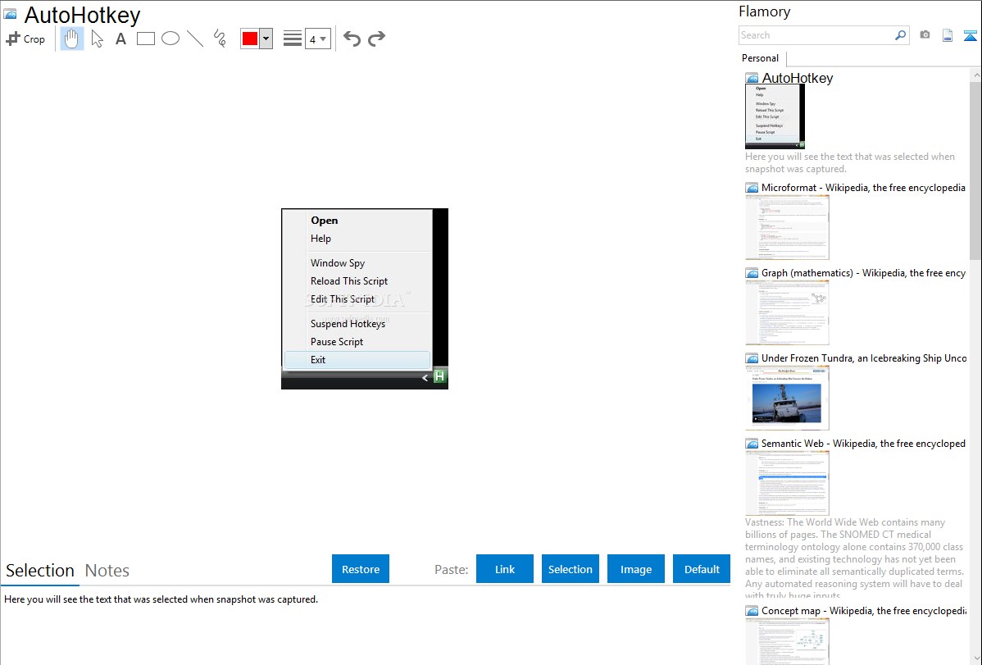Click the line thickness icon

(292, 39)
